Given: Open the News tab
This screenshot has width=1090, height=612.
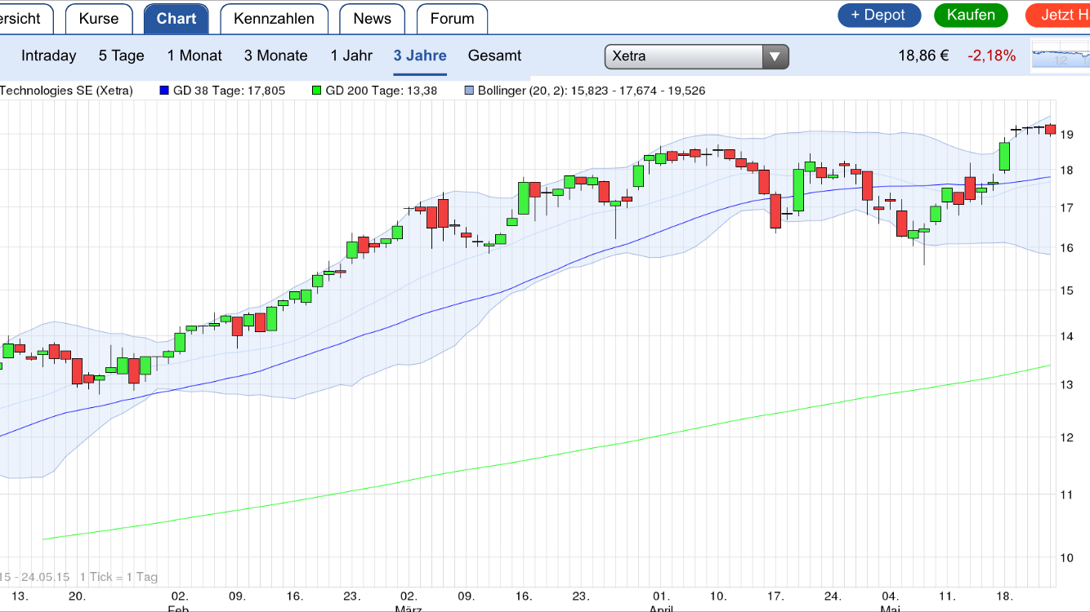Looking at the screenshot, I should (372, 16).
